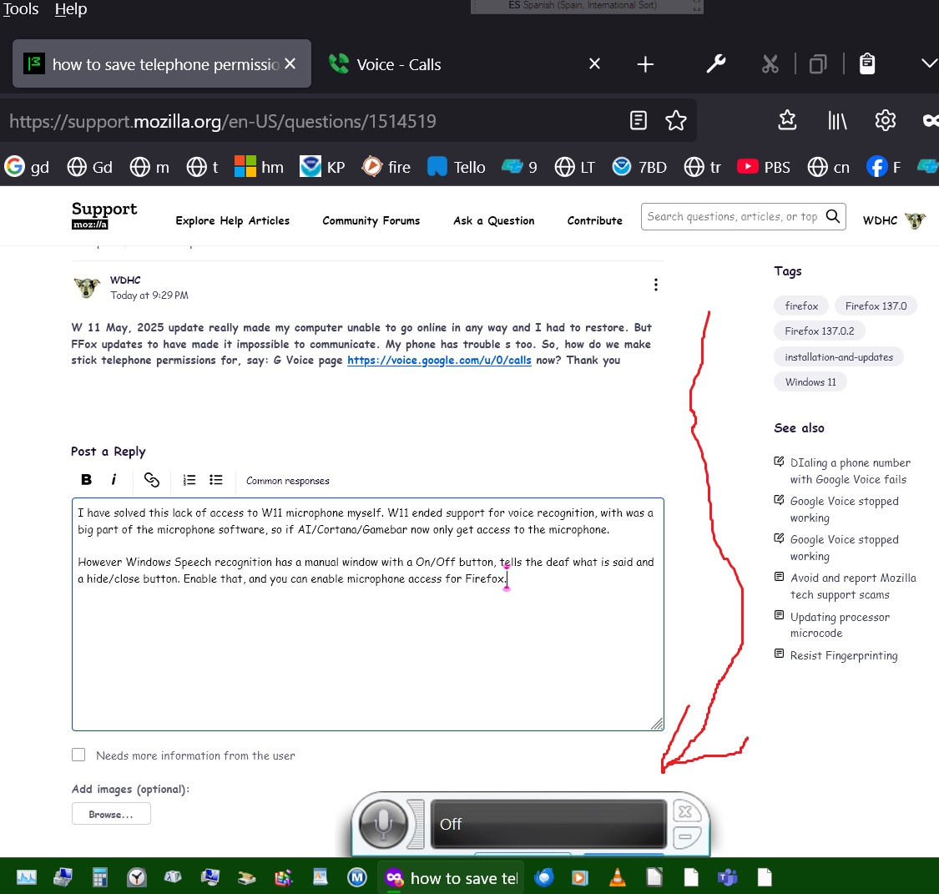Open the WDHC account menu in header

pos(894,220)
